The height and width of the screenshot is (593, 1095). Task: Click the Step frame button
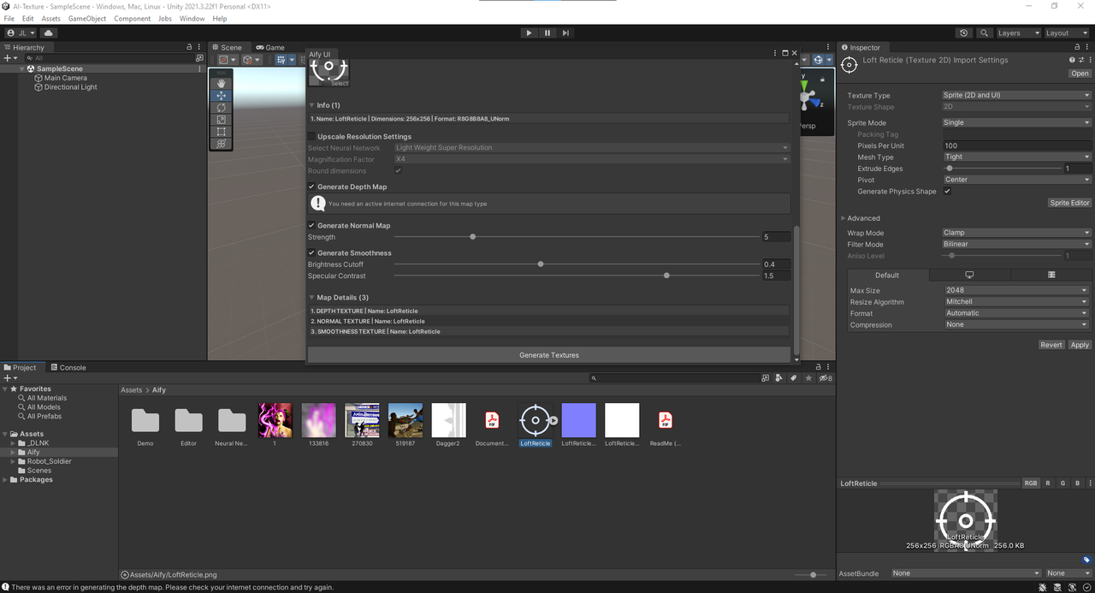(x=565, y=33)
